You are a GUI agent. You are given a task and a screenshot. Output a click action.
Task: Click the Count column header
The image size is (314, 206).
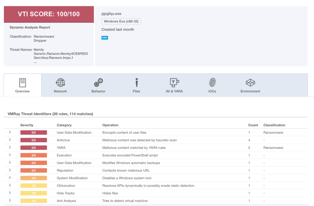(x=253, y=125)
